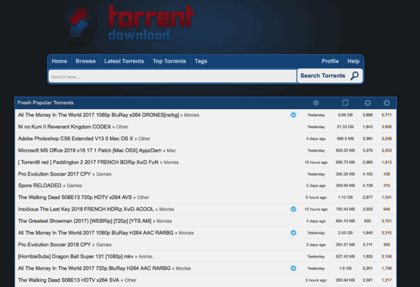Viewport: 420px width, 287px height.
Task: Click the 1.12 GB size value
Action: pyautogui.click(x=345, y=197)
